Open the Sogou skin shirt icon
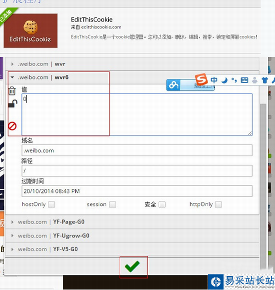275x290 pixels. (265, 80)
